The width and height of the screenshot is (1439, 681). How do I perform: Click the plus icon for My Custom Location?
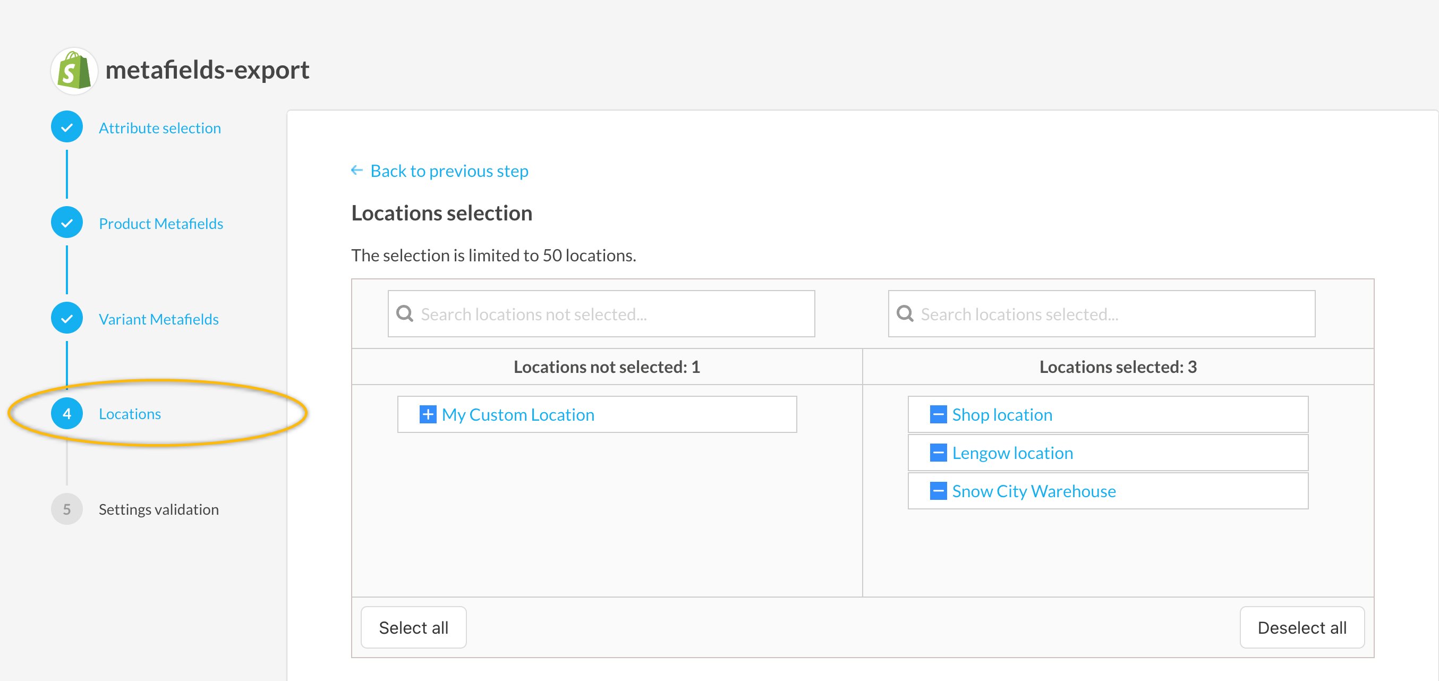[427, 414]
